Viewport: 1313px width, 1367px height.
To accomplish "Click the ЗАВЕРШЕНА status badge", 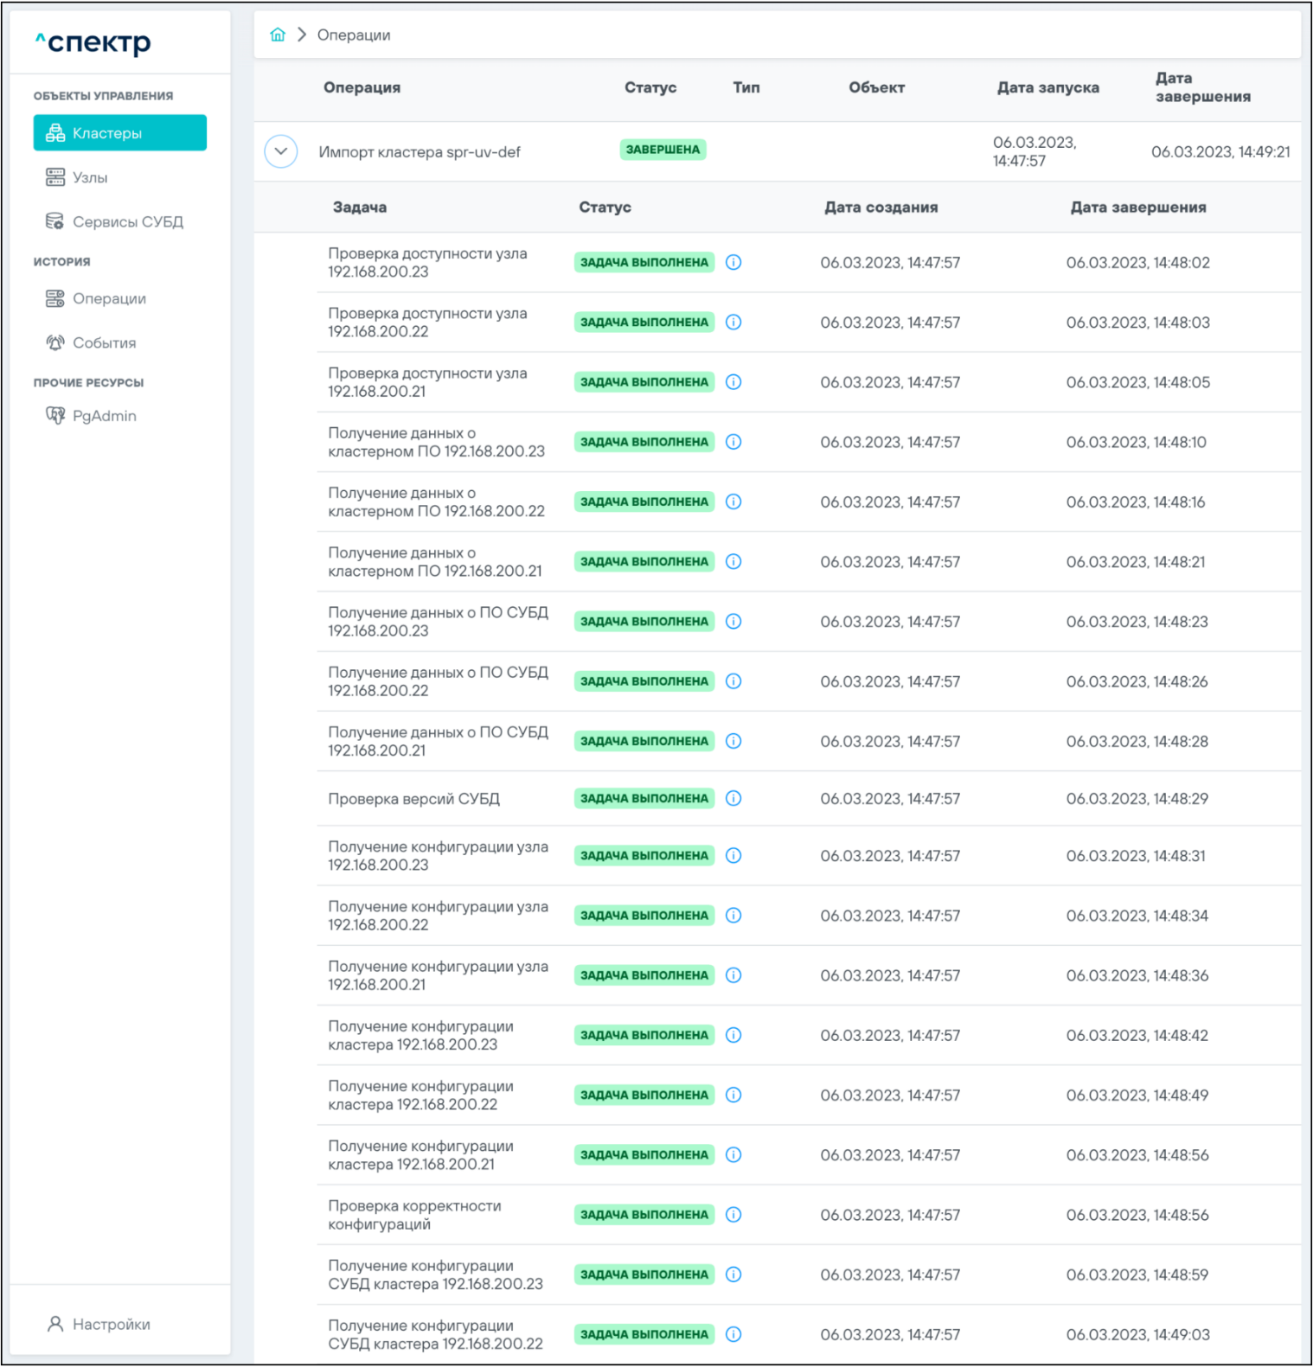I will 663,150.
